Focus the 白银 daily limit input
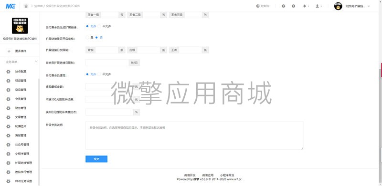The width and height of the screenshot is (382, 186). [149, 50]
